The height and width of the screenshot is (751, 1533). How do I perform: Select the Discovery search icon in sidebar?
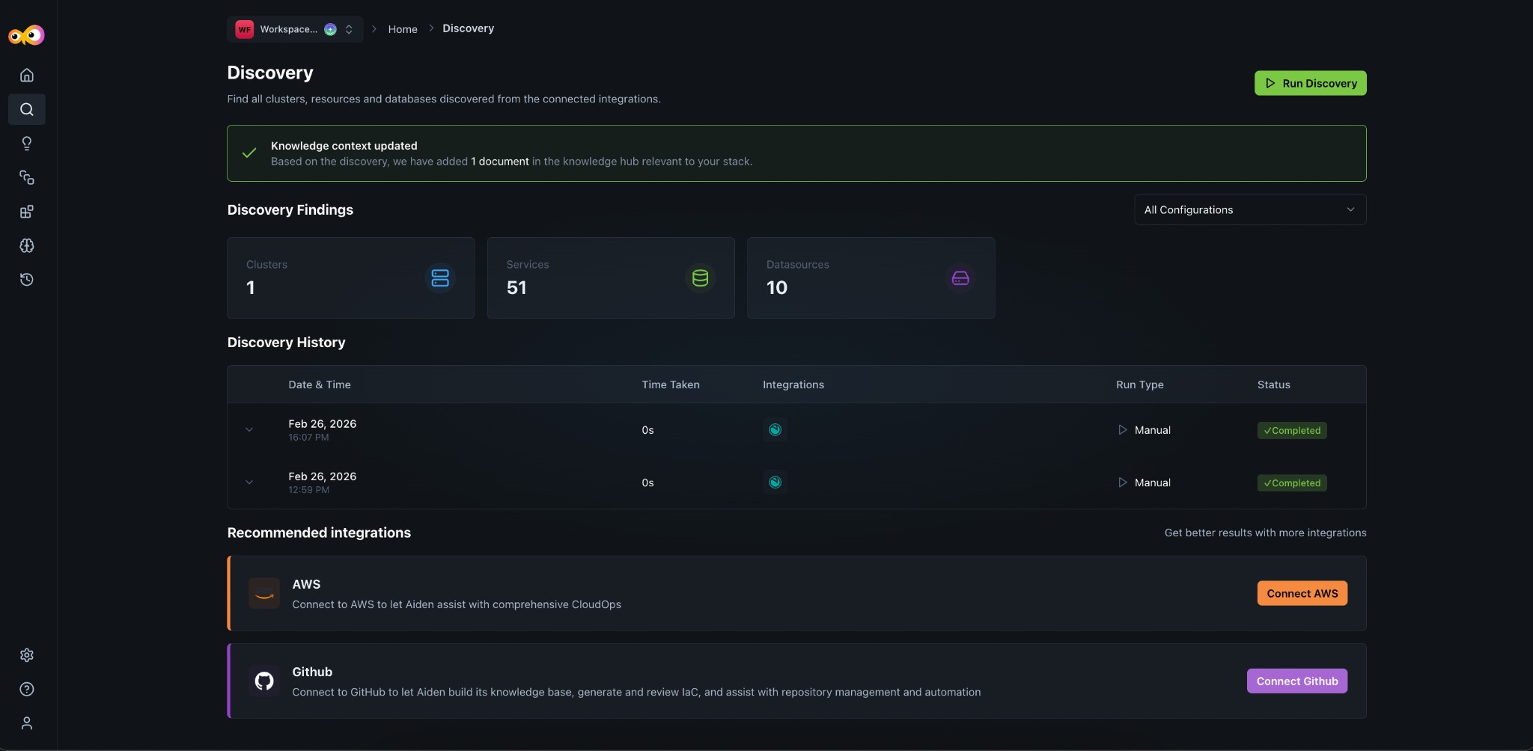27,109
